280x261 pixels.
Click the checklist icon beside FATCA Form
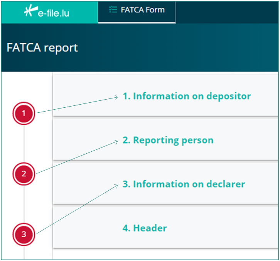click(113, 10)
